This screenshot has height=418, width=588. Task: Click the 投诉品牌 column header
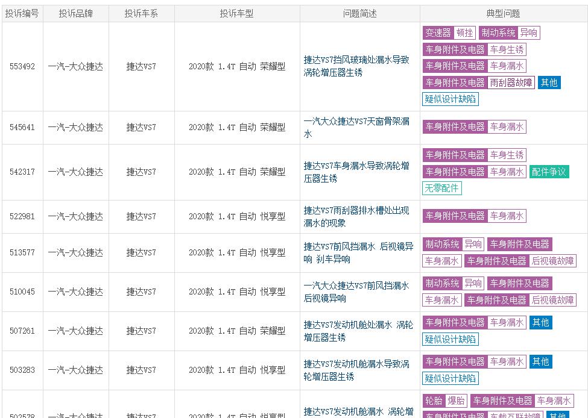tap(76, 13)
